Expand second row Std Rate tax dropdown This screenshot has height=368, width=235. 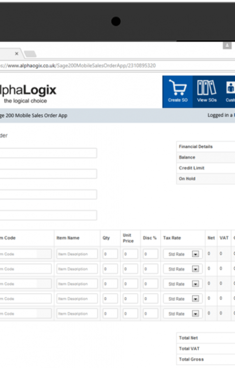(x=183, y=269)
